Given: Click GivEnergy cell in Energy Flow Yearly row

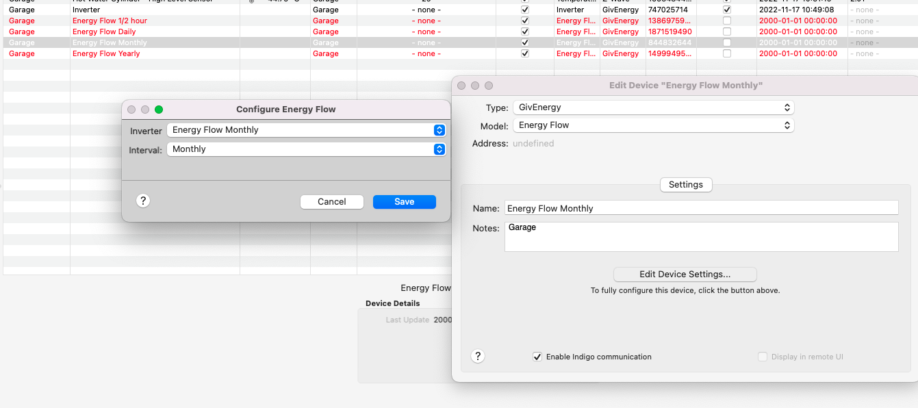Looking at the screenshot, I should click(x=621, y=53).
